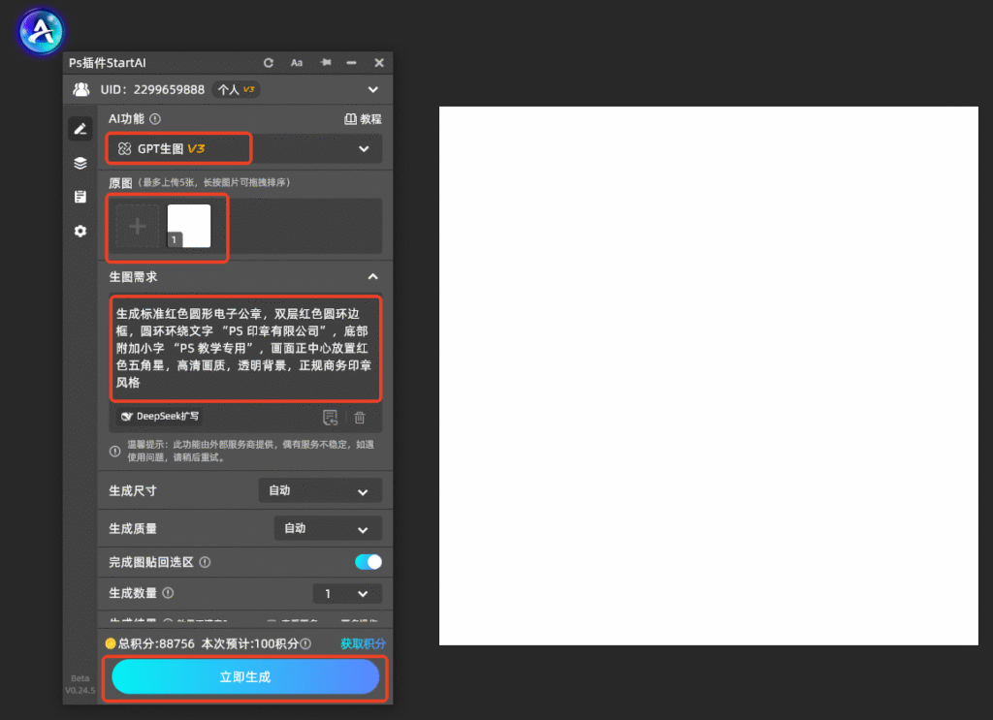Click the 完成图贴回选区 info icon
The image size is (993, 720).
(206, 562)
